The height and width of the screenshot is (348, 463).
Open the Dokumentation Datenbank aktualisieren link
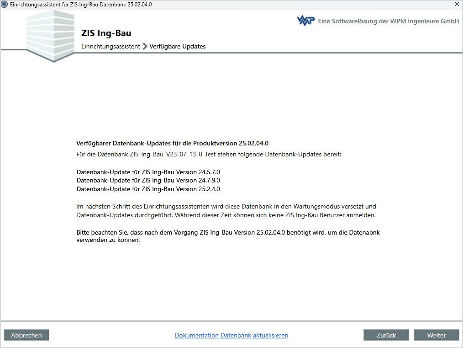click(x=231, y=335)
